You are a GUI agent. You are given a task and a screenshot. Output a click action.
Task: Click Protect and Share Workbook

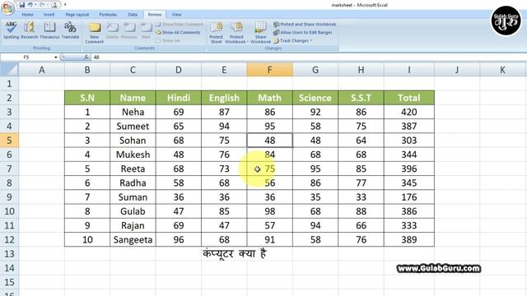305,24
